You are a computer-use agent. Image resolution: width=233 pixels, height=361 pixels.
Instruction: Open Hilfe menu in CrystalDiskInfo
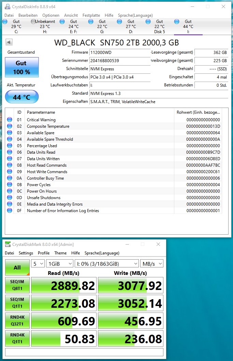[x=109, y=15]
